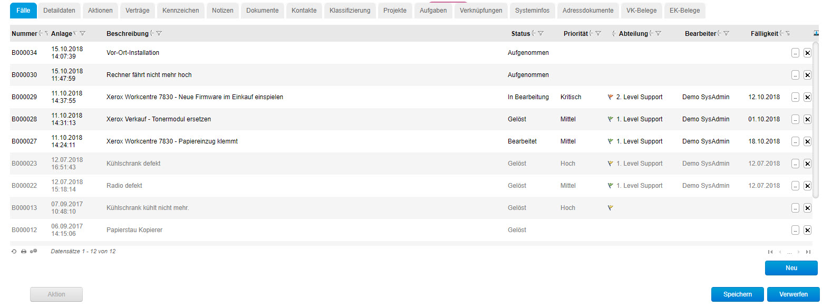Screen dimensions: 822x306
Task: Sort by Anlage using its arrow icon
Action: pos(75,33)
